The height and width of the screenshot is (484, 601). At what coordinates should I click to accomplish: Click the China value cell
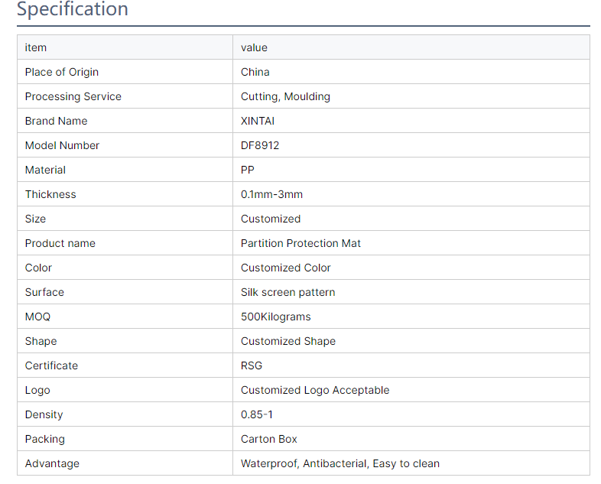point(255,72)
